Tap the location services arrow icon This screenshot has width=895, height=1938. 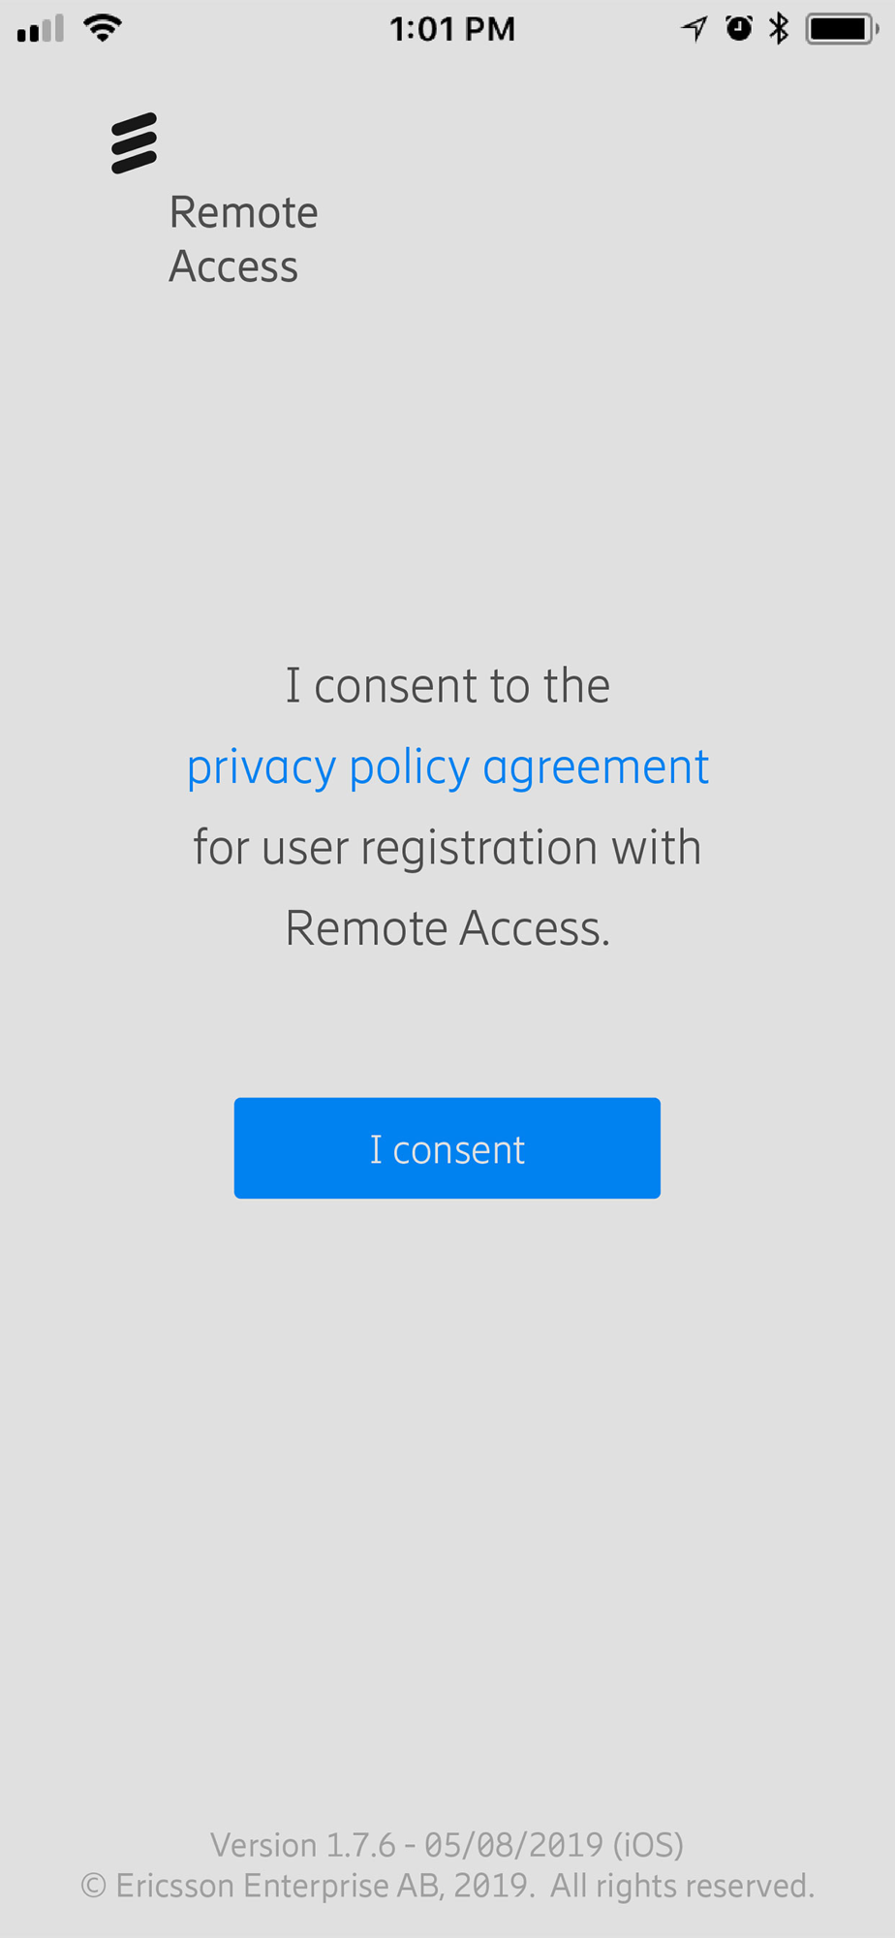tap(694, 29)
